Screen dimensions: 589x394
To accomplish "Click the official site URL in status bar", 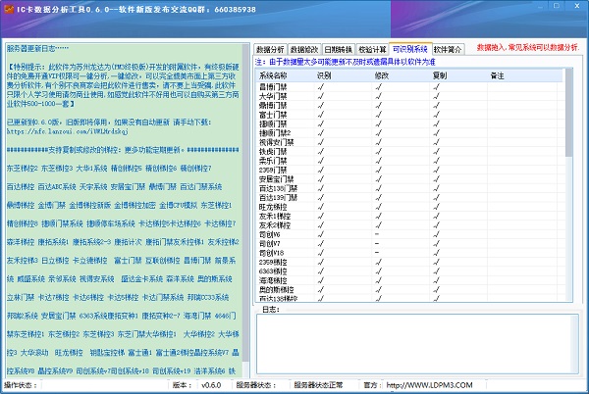I will 429,385.
